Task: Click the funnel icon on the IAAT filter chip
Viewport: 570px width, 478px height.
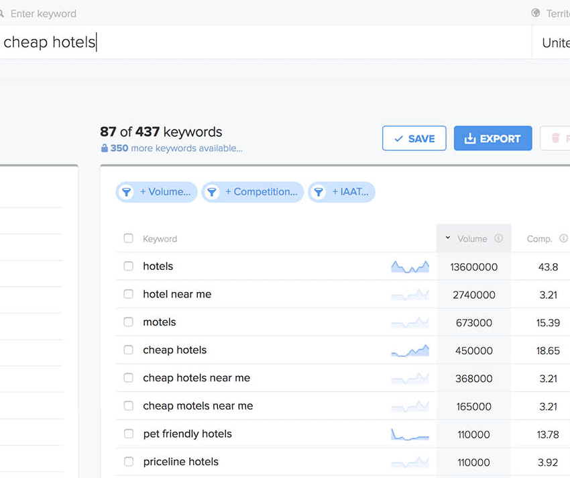Action: [x=319, y=192]
